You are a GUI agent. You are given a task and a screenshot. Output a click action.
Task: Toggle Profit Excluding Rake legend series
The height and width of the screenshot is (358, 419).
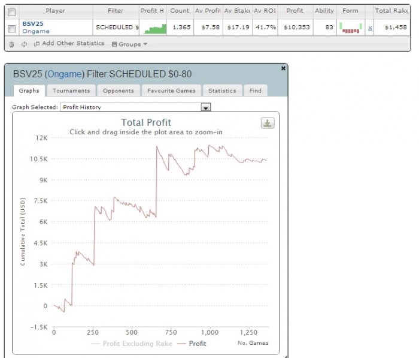(x=132, y=344)
